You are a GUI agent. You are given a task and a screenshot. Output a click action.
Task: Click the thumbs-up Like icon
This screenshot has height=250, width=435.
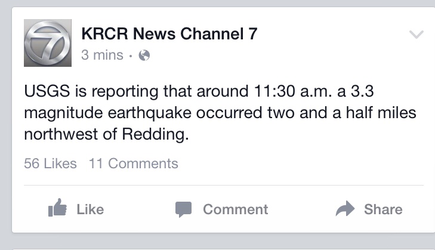tap(57, 209)
